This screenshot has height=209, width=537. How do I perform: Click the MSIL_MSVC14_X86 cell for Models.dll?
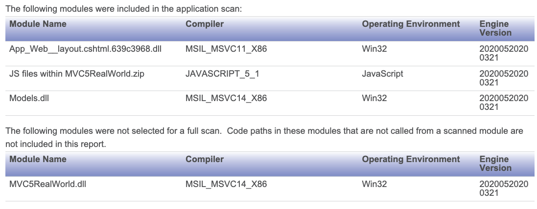pos(226,98)
